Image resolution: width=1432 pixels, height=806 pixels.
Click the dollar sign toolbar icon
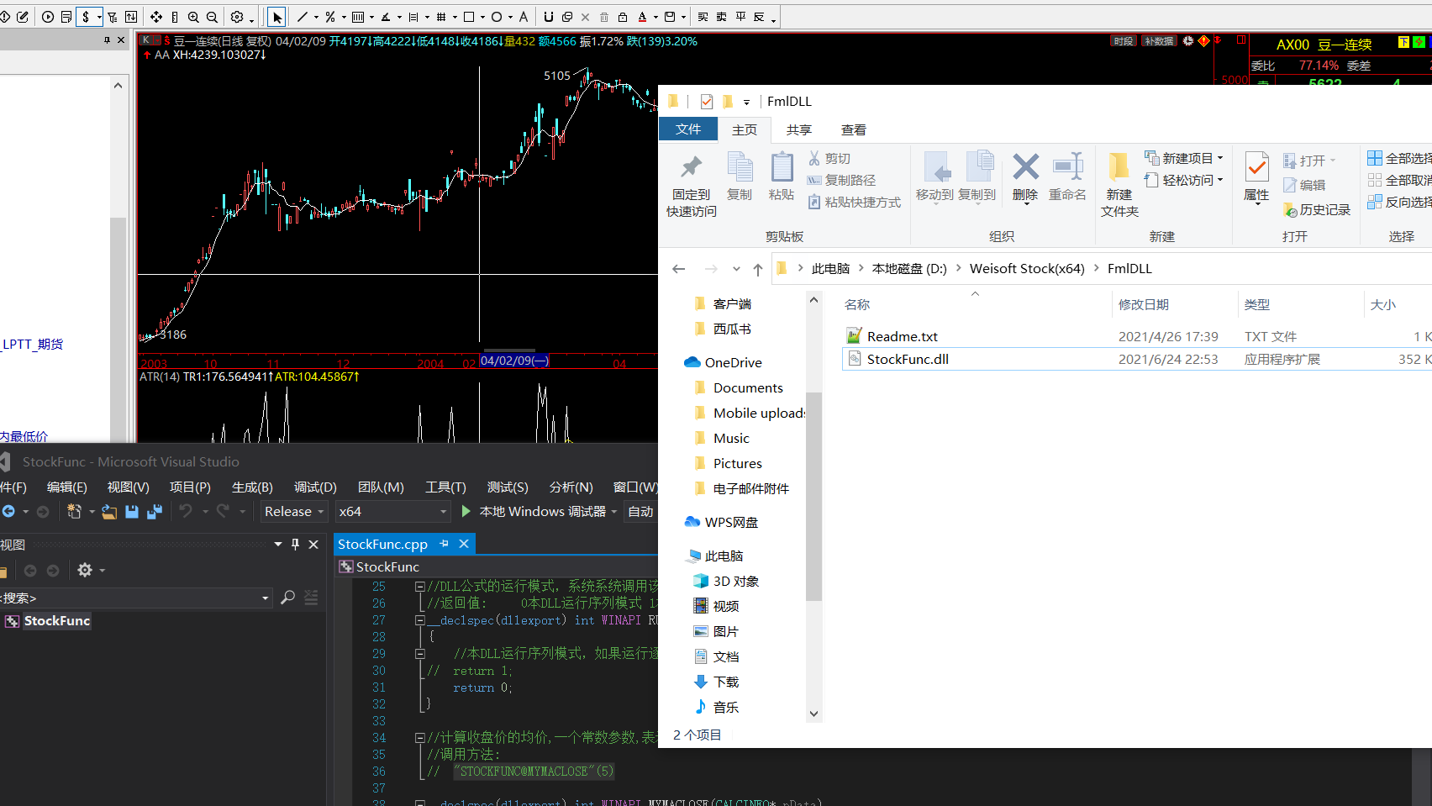(86, 17)
